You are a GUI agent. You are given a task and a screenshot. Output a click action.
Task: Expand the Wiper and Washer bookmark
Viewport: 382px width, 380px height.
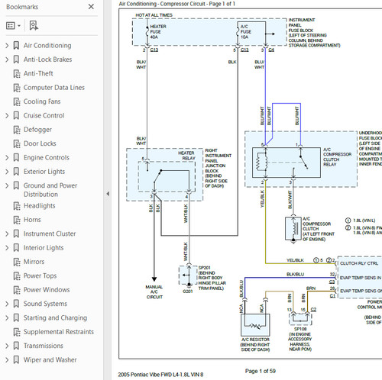pyautogui.click(x=7, y=360)
